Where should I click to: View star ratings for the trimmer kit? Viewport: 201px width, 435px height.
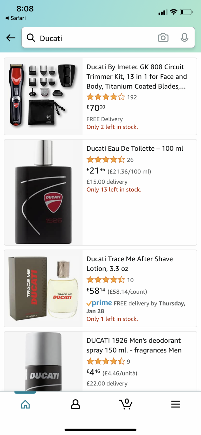106,97
